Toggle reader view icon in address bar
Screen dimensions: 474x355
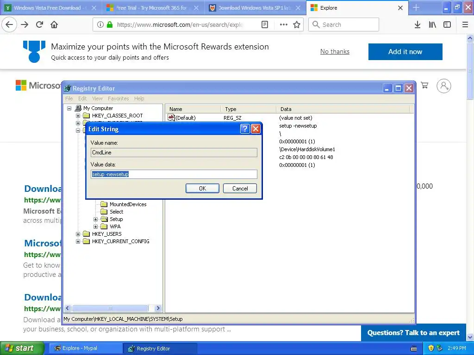pos(264,24)
